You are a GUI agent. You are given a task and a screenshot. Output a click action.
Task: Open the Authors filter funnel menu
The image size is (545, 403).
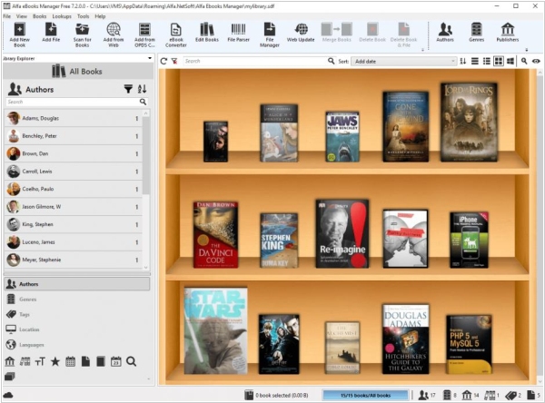coord(128,89)
